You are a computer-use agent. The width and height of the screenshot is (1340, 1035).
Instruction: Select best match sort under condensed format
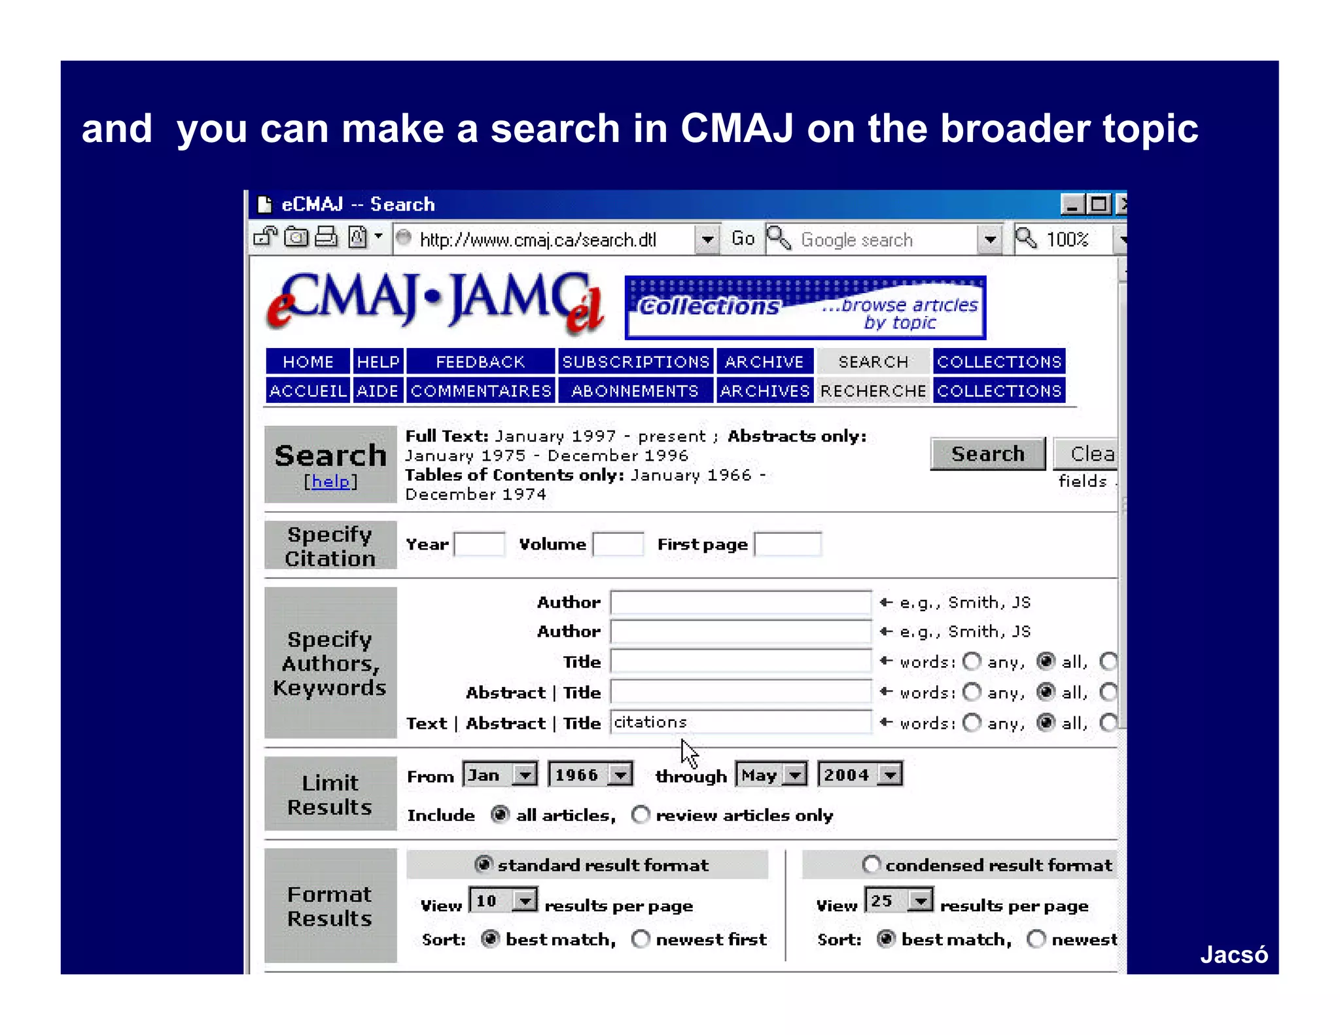pos(886,939)
